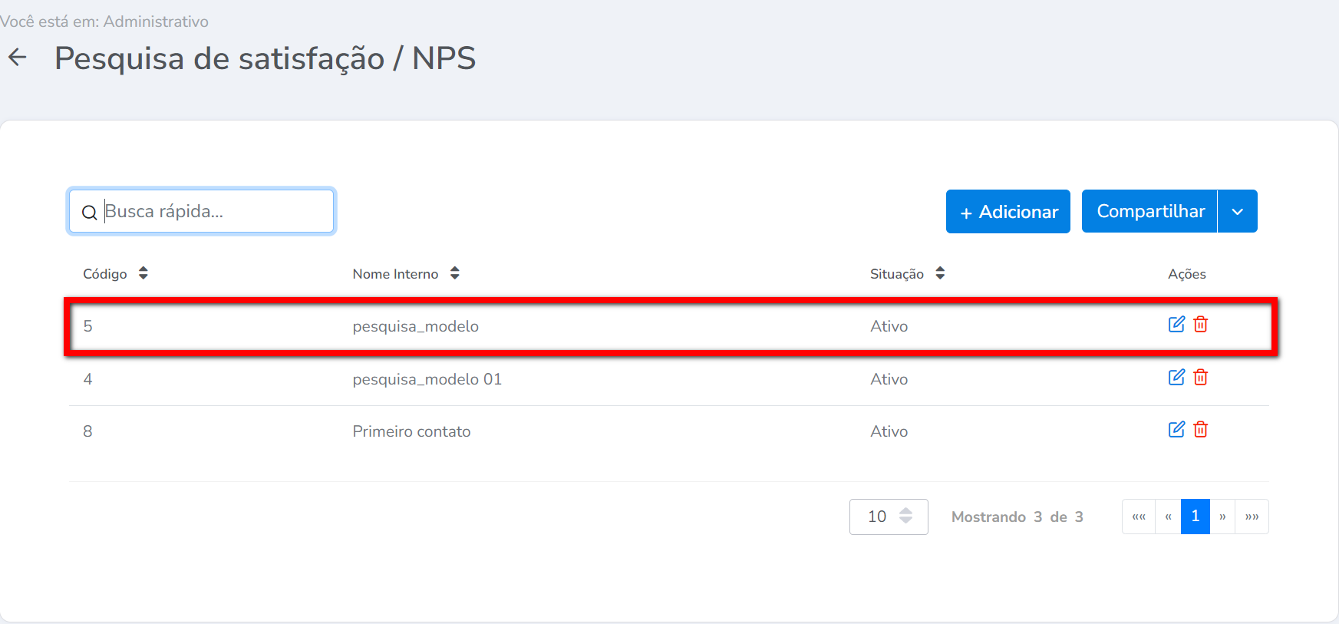Delete the pesquisa_modelo survey row
1339x624 pixels.
pyautogui.click(x=1201, y=325)
